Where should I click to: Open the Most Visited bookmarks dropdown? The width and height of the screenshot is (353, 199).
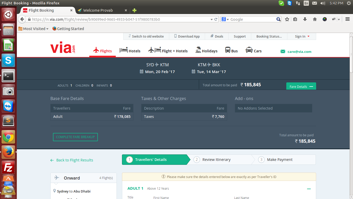click(x=33, y=29)
